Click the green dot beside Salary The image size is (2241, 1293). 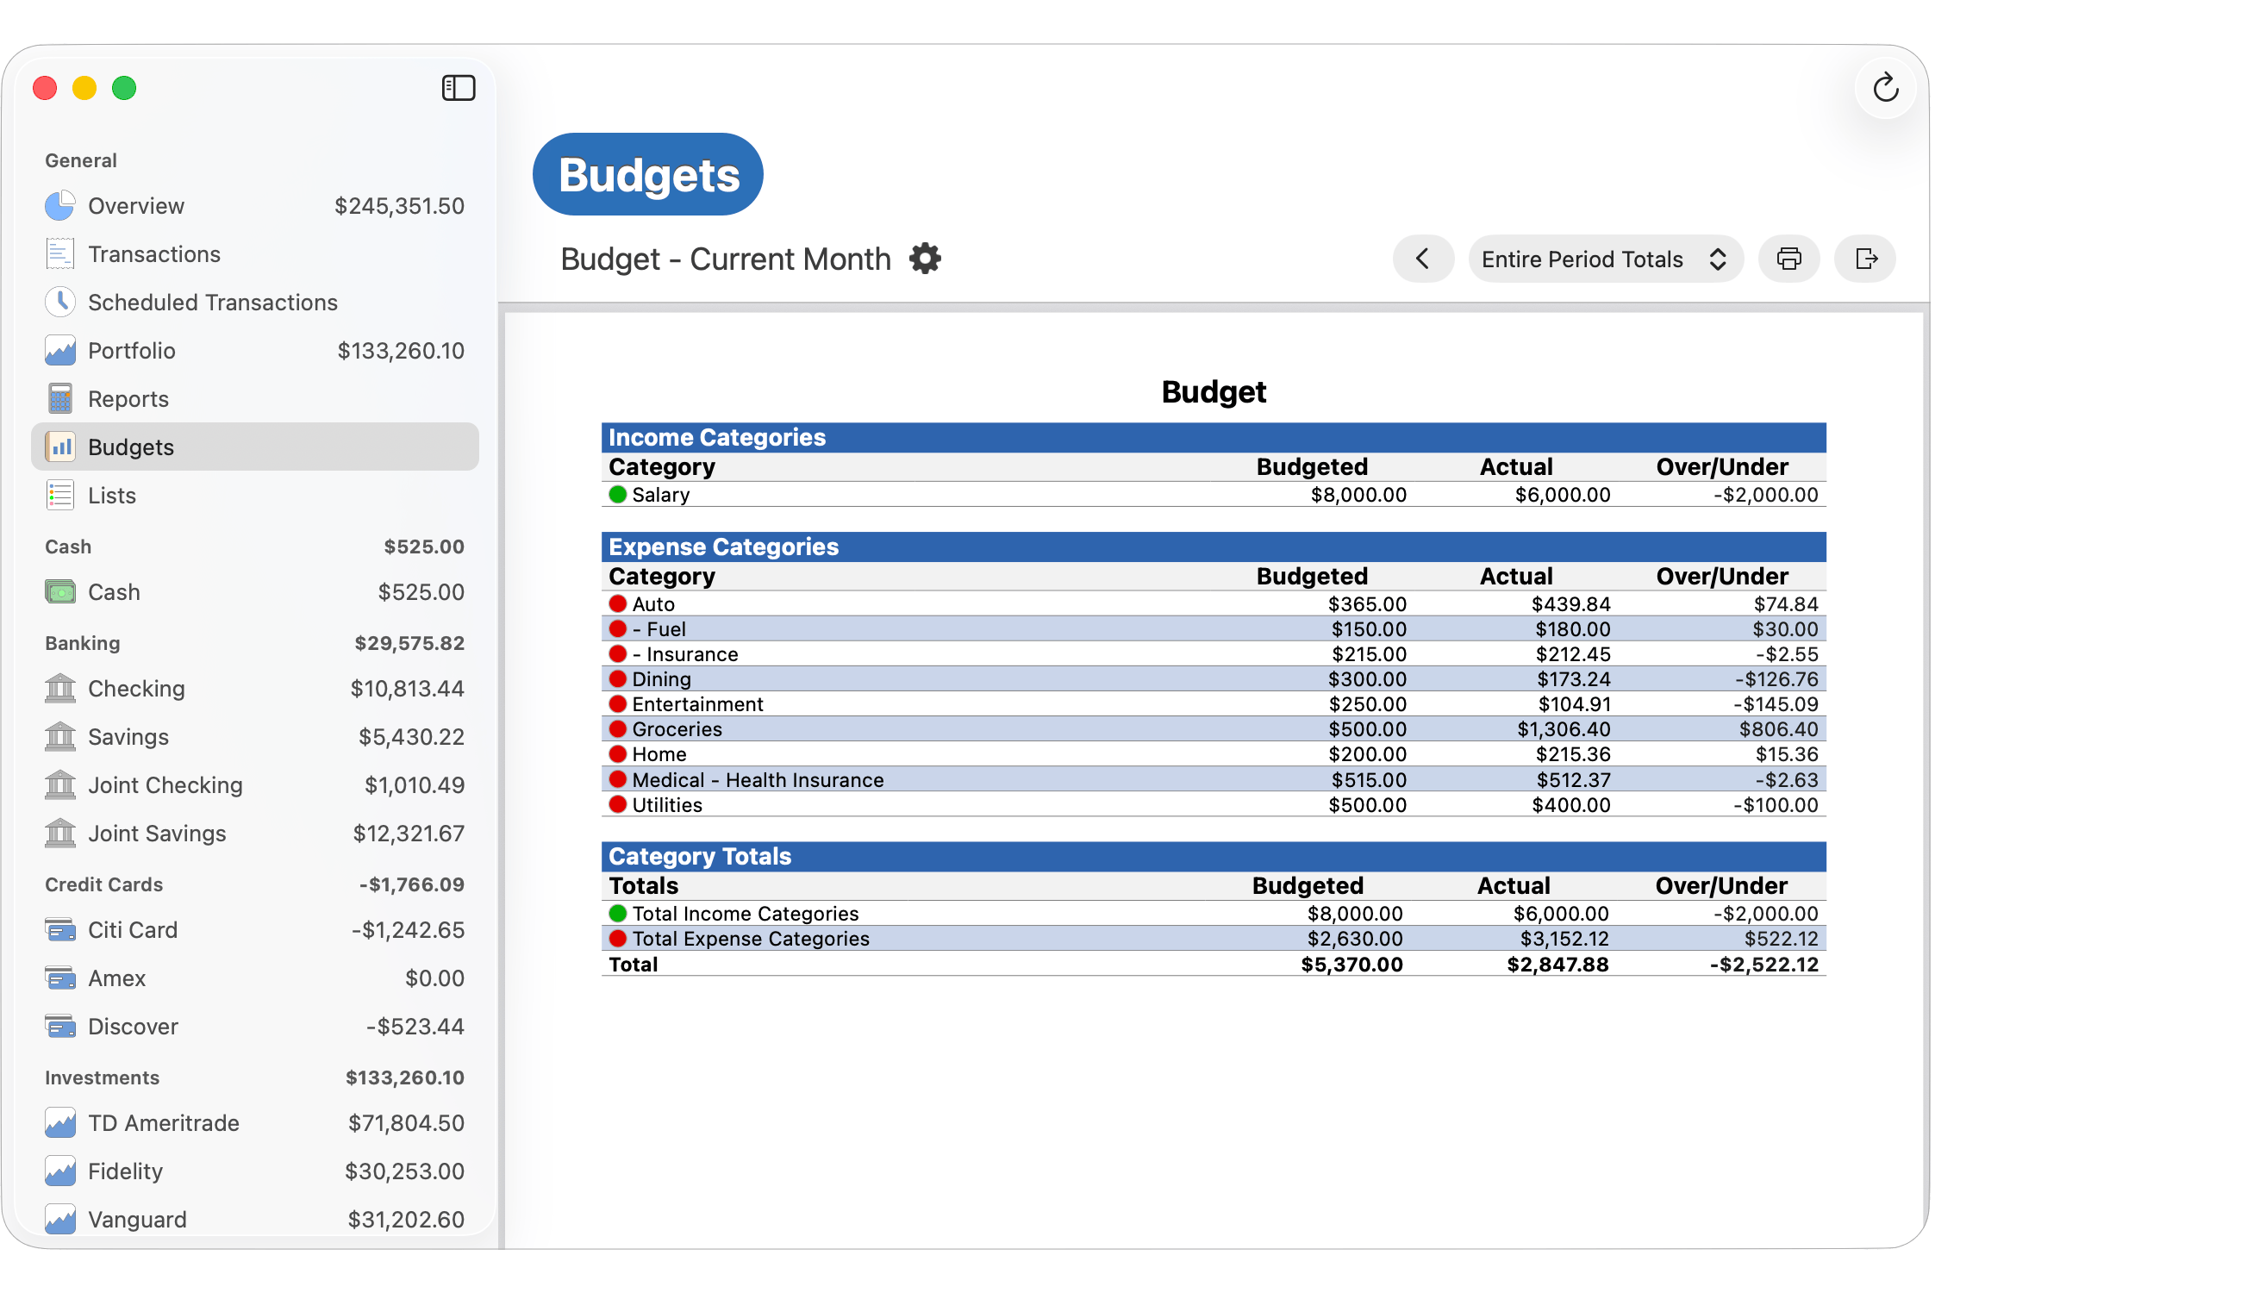(617, 495)
